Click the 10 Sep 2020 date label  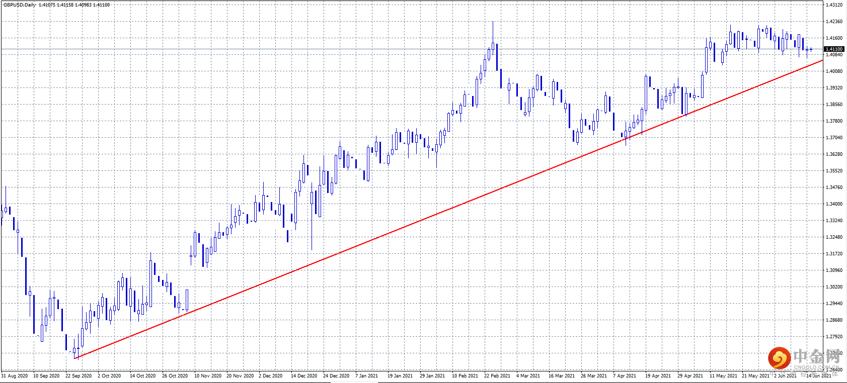(46, 376)
